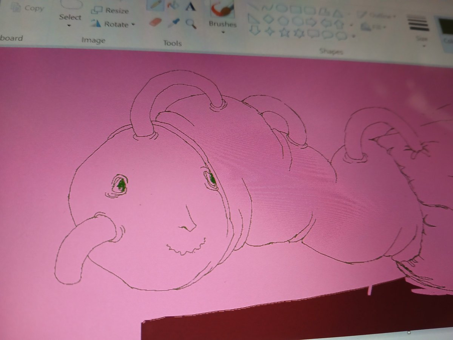The image size is (453, 340).
Task: Select the Color picker eyedropper tool
Action: 174,23
